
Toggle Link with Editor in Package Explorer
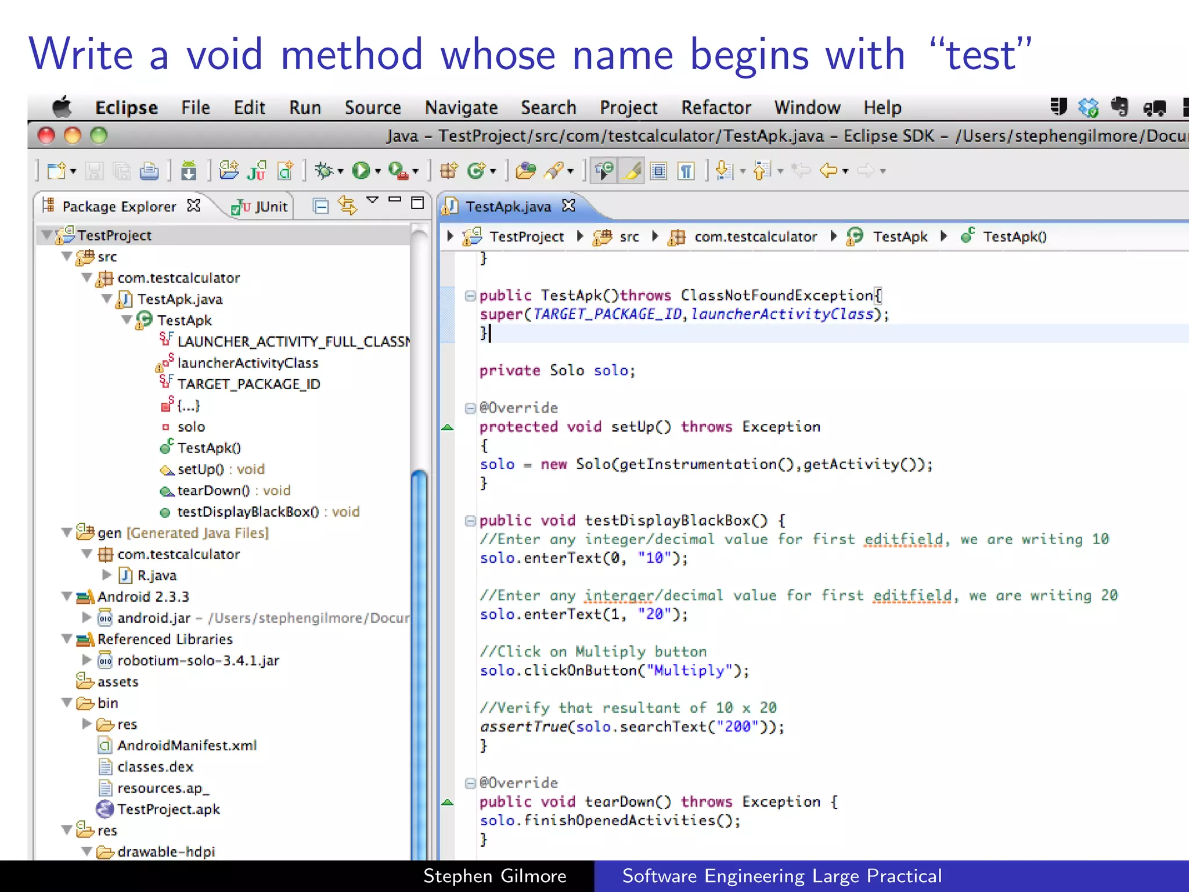348,206
